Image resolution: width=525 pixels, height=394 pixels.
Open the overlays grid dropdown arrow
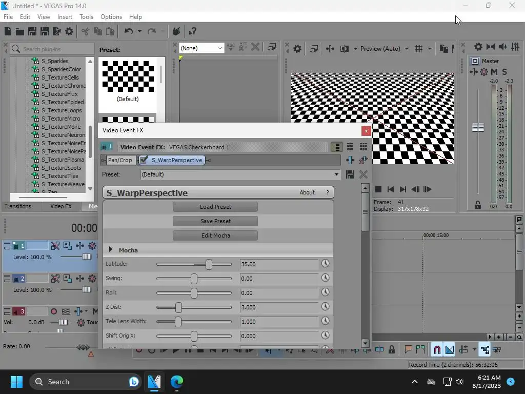[x=430, y=49]
